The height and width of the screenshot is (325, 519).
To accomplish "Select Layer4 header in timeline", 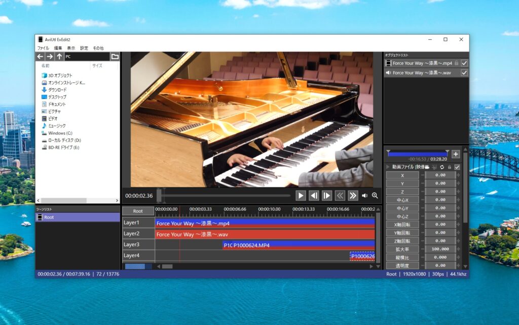I will click(x=138, y=255).
